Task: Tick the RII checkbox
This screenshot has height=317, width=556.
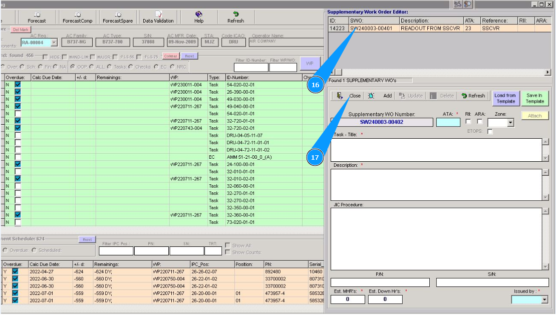Action: (x=468, y=122)
